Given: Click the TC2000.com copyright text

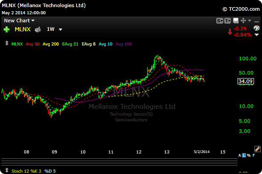Looking at the screenshot, I should (x=241, y=9).
